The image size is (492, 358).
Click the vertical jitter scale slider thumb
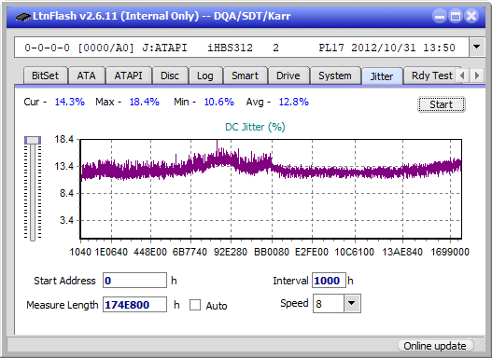coord(33,140)
